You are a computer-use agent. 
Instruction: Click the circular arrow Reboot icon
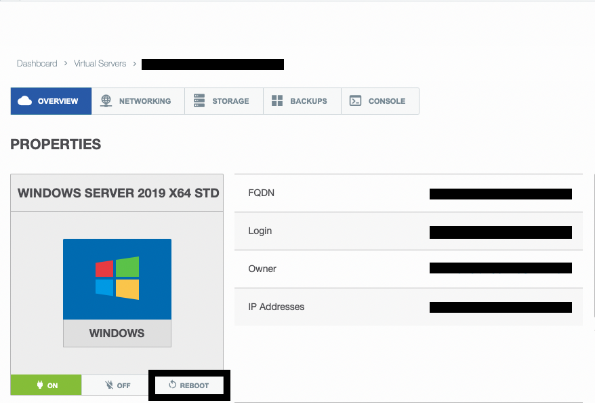(x=173, y=385)
